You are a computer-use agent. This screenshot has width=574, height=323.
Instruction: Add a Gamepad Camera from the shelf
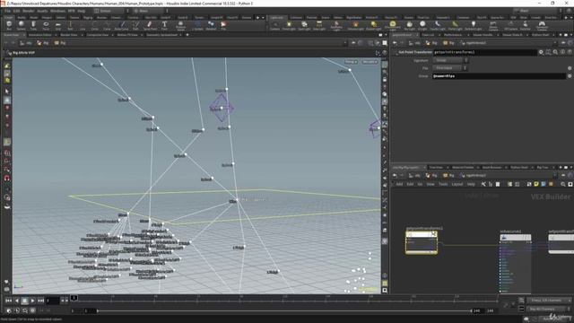[x=542, y=25]
